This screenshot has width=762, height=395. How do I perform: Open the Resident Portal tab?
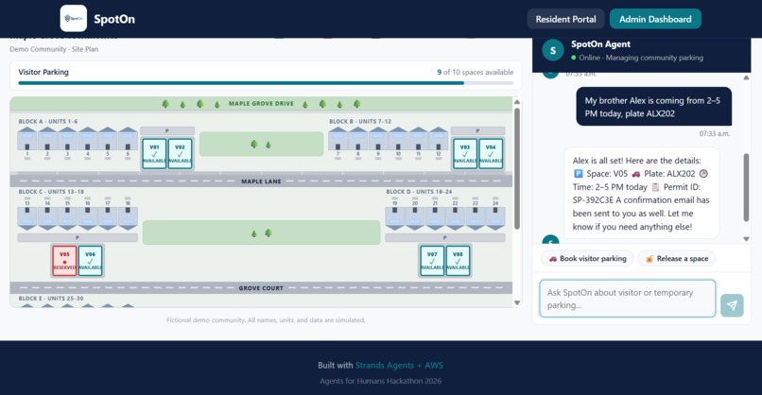pyautogui.click(x=565, y=19)
